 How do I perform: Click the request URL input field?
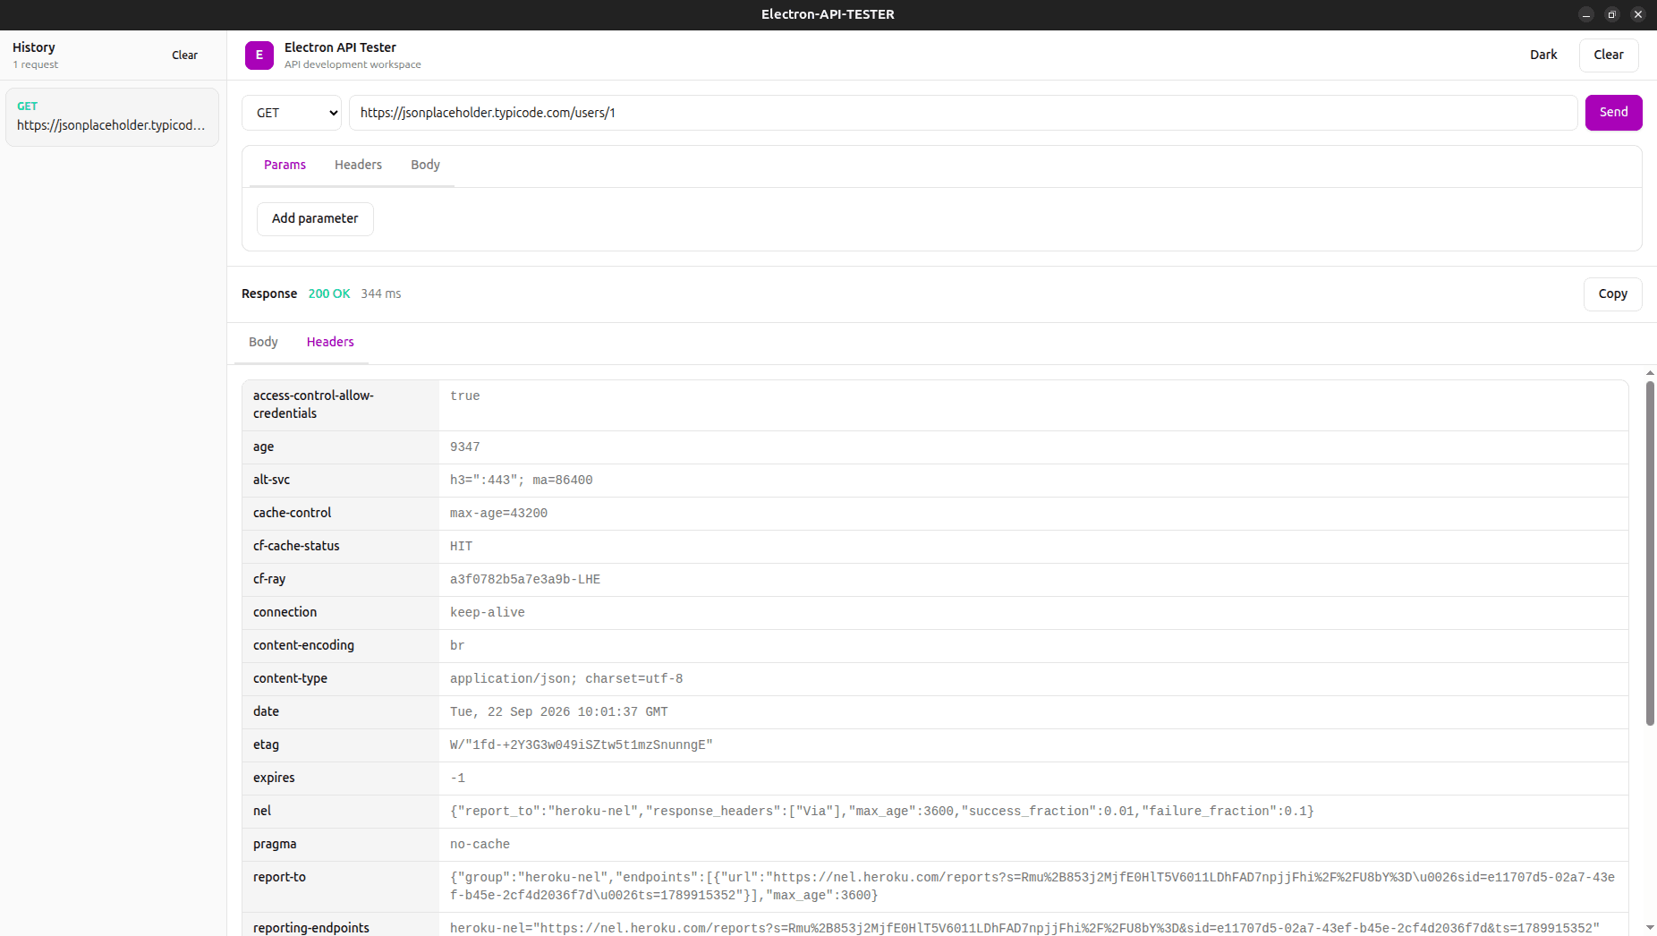tap(963, 113)
